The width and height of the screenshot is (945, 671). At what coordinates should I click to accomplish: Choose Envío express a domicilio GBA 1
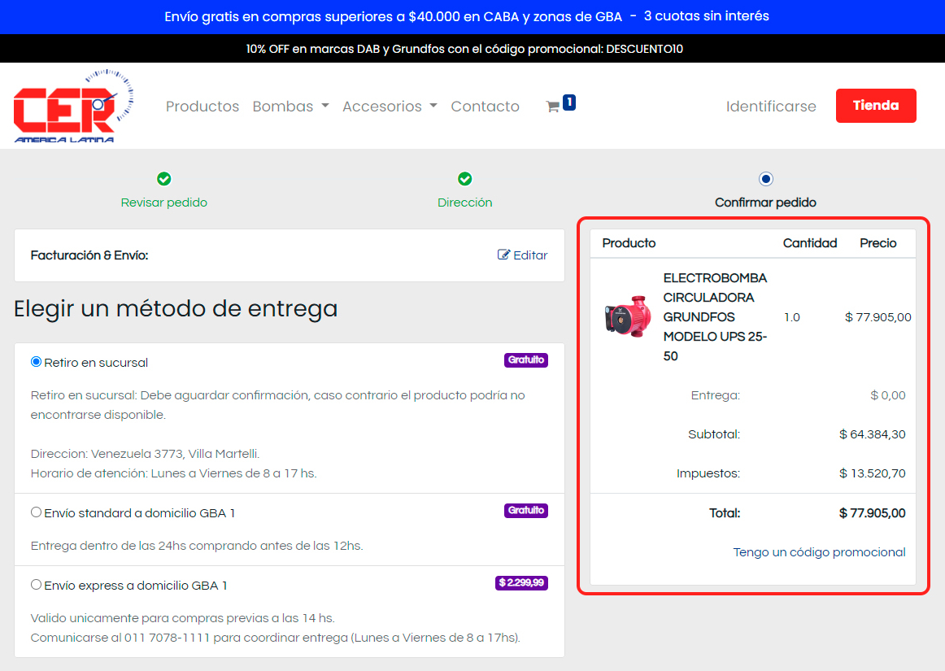36,585
